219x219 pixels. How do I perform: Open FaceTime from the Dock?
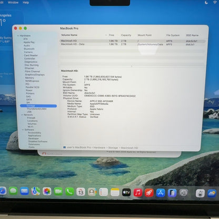point(58,192)
